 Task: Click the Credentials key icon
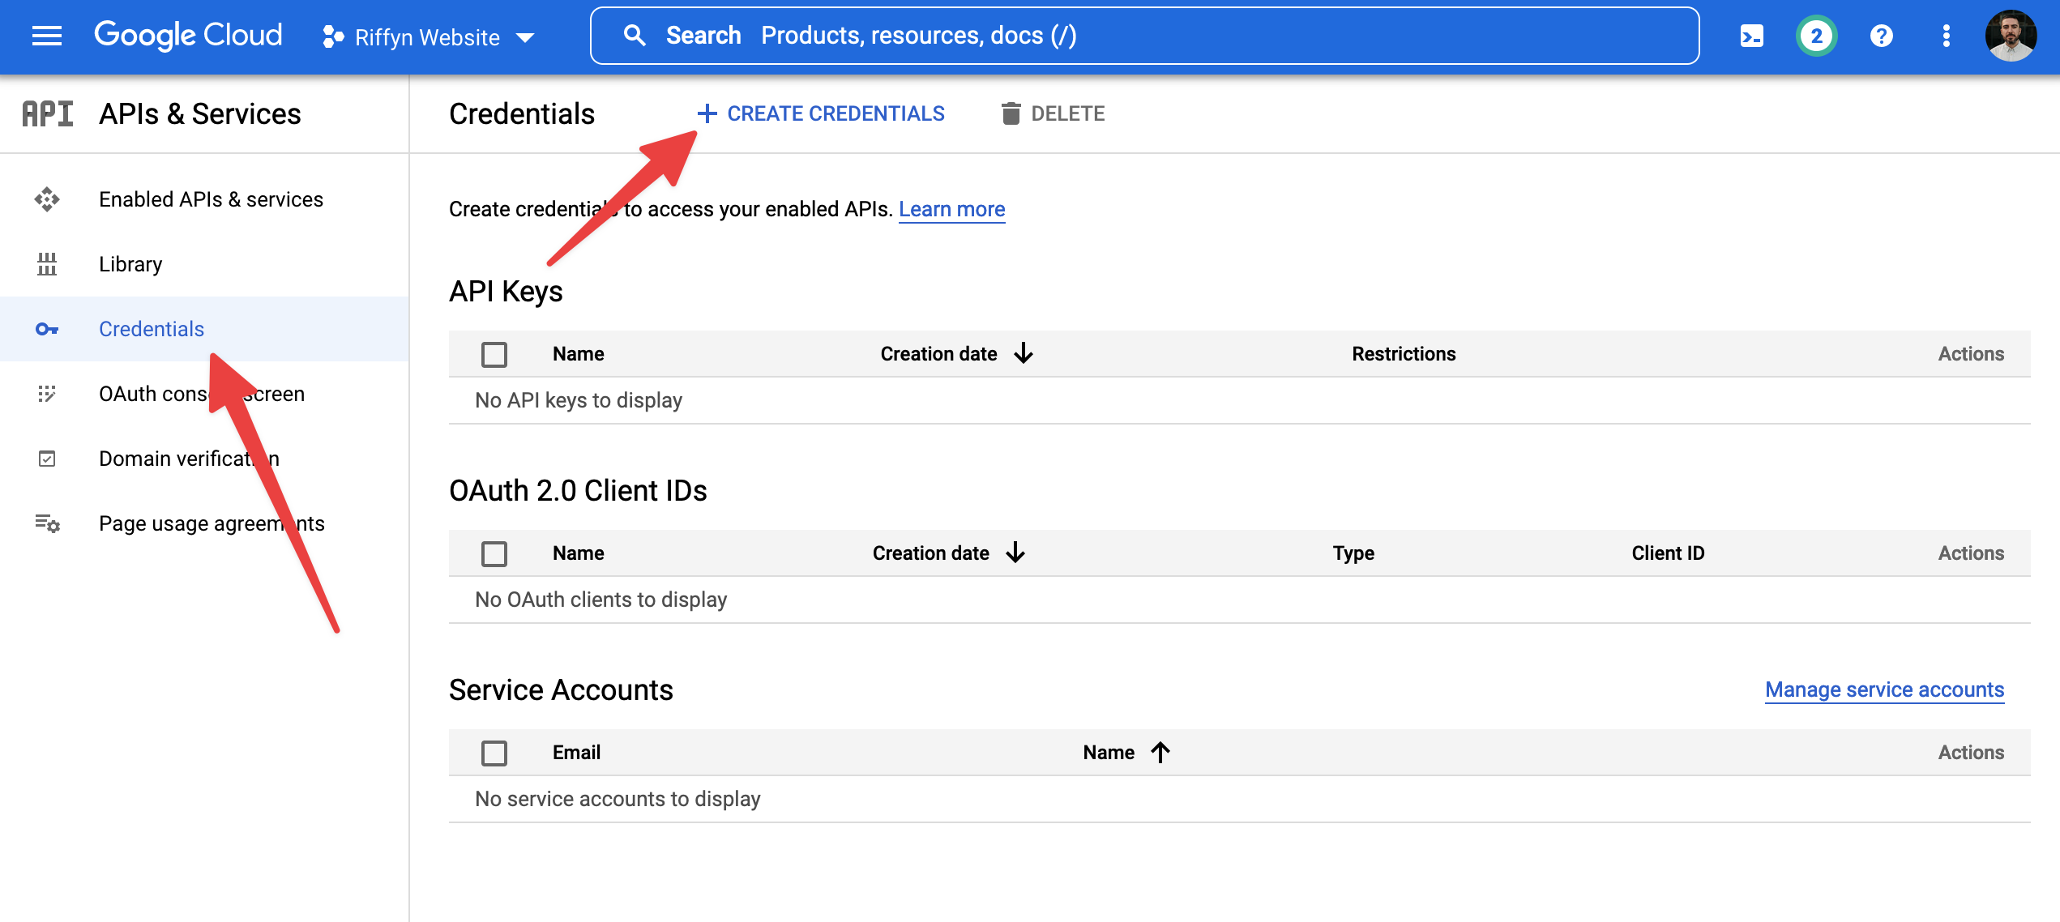(x=47, y=329)
